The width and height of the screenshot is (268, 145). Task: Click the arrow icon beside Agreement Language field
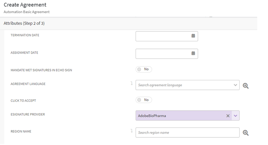(x=131, y=83)
